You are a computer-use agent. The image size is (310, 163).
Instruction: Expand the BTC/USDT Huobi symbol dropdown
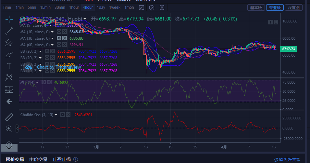pos(85,19)
